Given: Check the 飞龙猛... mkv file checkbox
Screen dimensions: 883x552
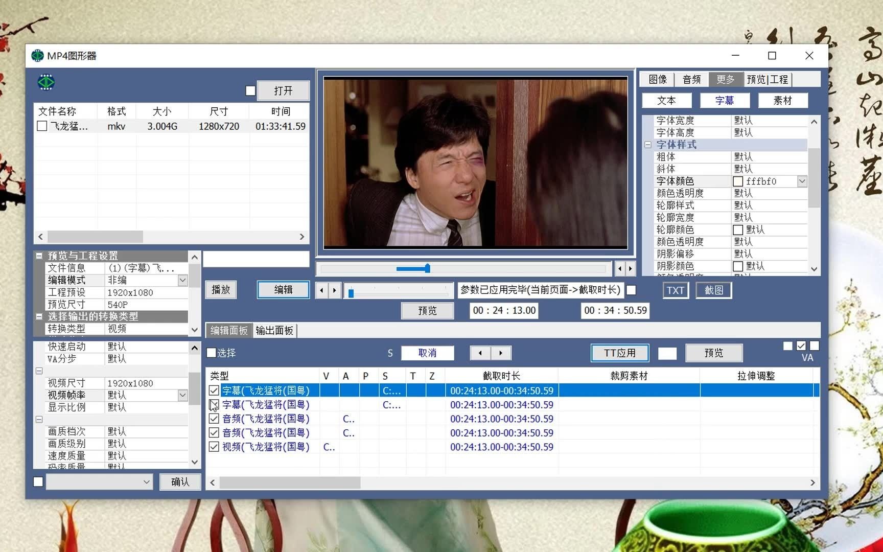Looking at the screenshot, I should tap(42, 126).
